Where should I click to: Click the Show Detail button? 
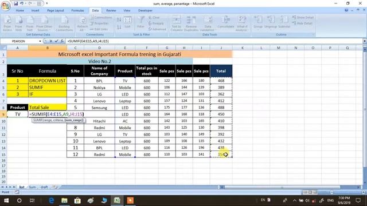tap(303, 18)
